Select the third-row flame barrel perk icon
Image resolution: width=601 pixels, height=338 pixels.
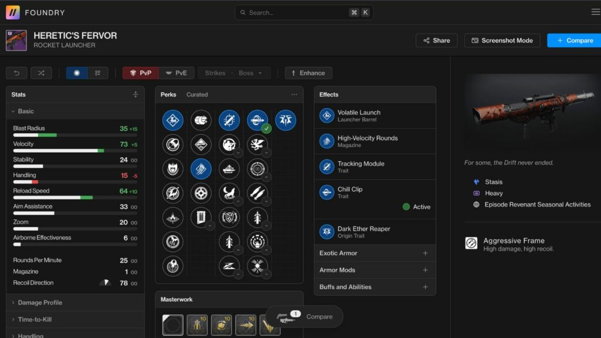coord(173,168)
